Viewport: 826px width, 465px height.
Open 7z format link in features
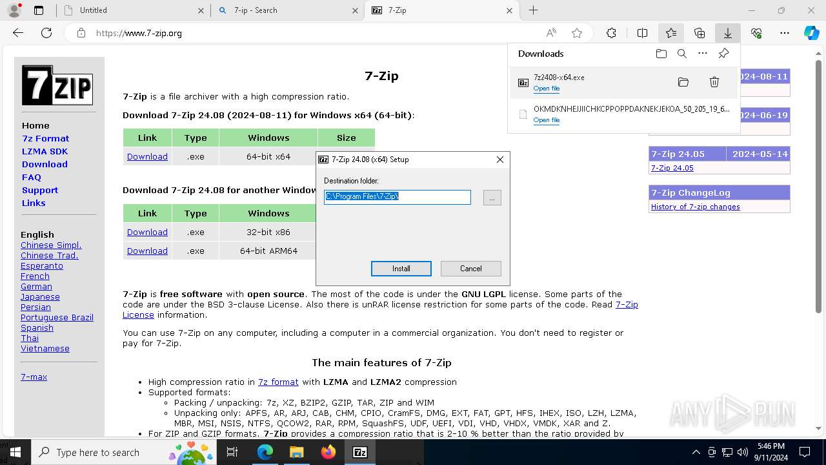[278, 382]
